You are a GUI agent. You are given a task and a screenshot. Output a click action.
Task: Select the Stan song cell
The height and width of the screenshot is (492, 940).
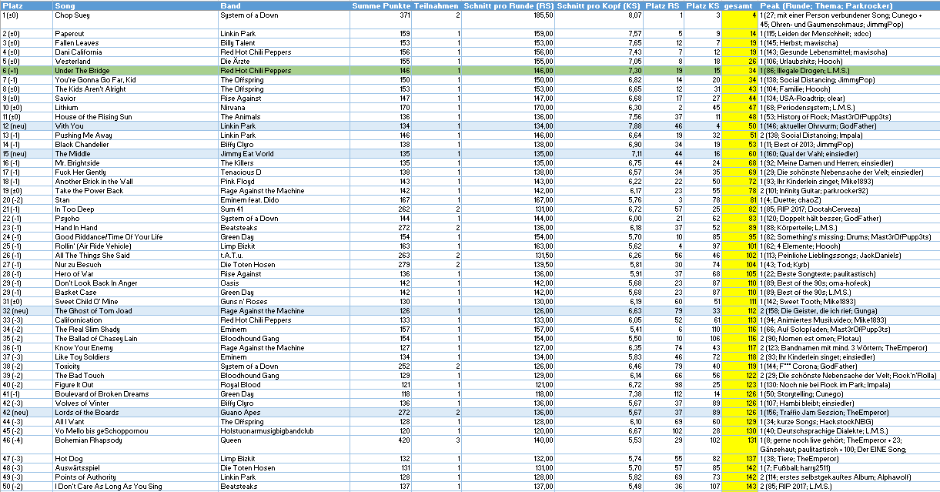coord(135,200)
